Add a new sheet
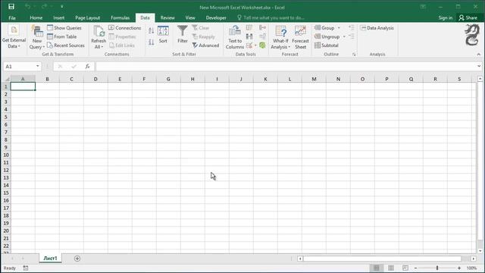485x273 pixels. [x=77, y=259]
